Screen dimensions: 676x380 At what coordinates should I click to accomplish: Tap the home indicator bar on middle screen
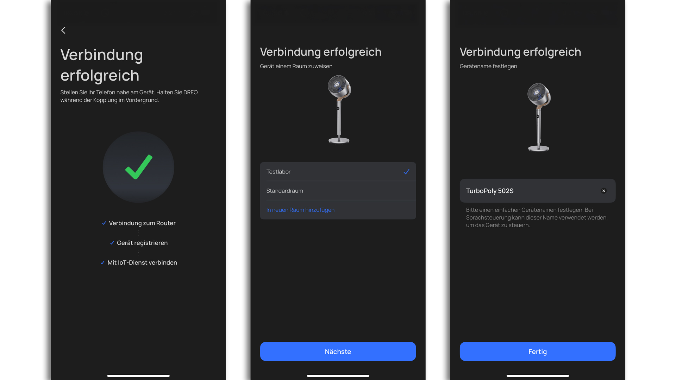coord(338,376)
